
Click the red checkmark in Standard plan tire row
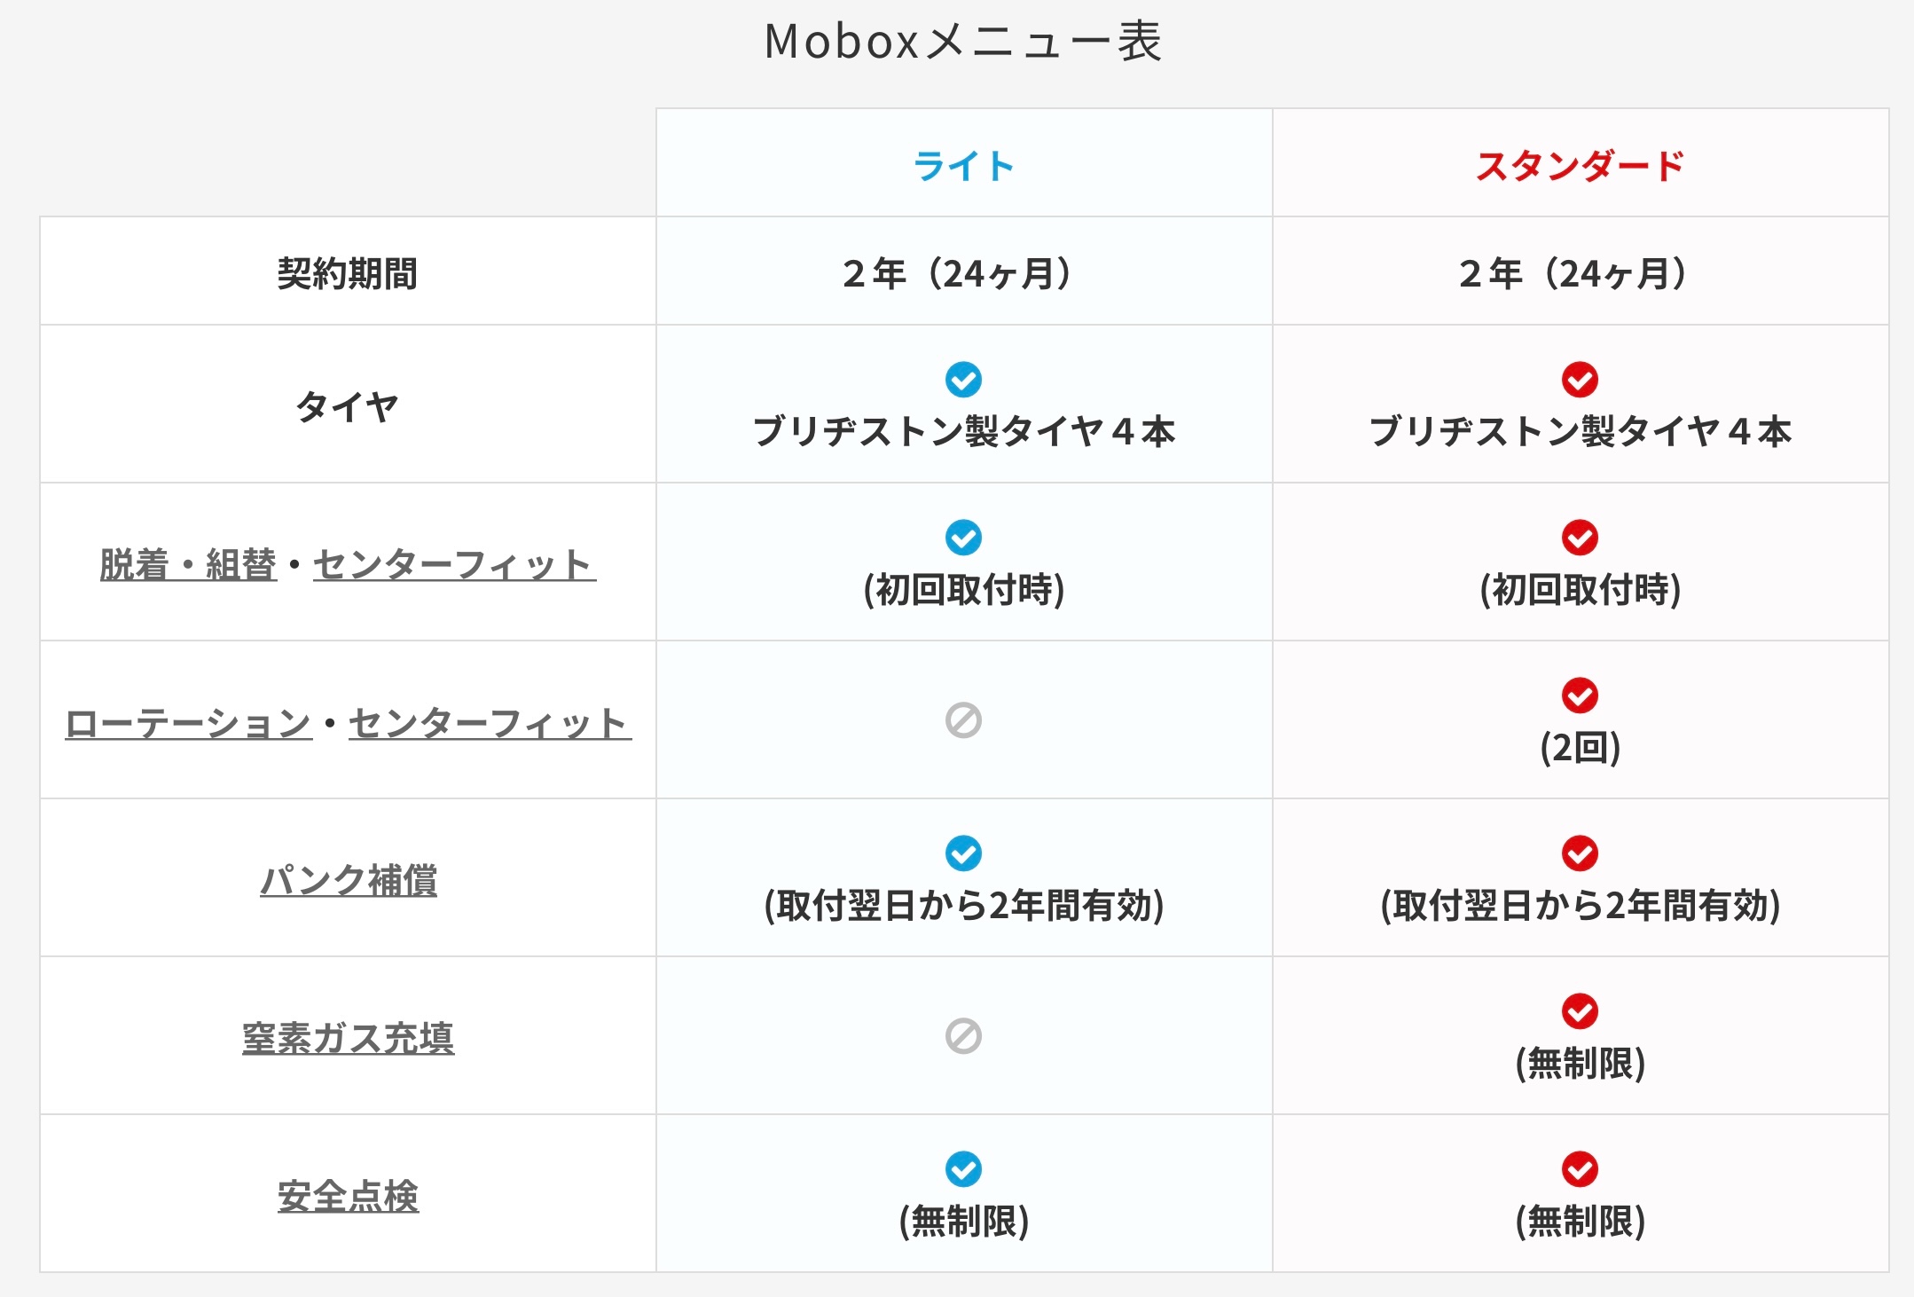coord(1580,380)
